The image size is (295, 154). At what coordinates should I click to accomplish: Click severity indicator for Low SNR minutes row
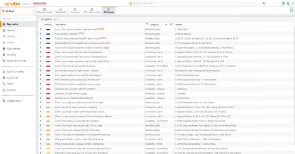pyautogui.click(x=48, y=103)
